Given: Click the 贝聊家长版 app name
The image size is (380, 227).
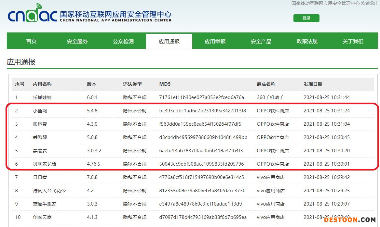Looking at the screenshot, I should [45, 164].
